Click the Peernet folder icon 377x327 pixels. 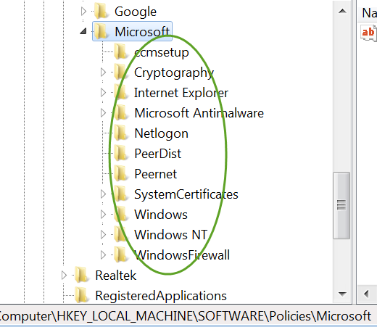120,173
